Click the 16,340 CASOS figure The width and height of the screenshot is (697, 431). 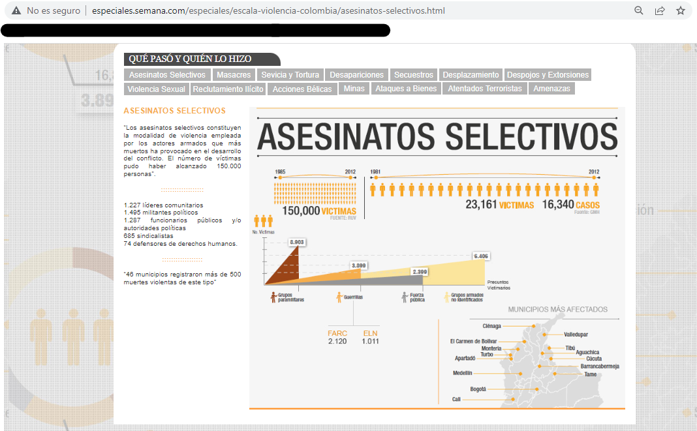(571, 205)
